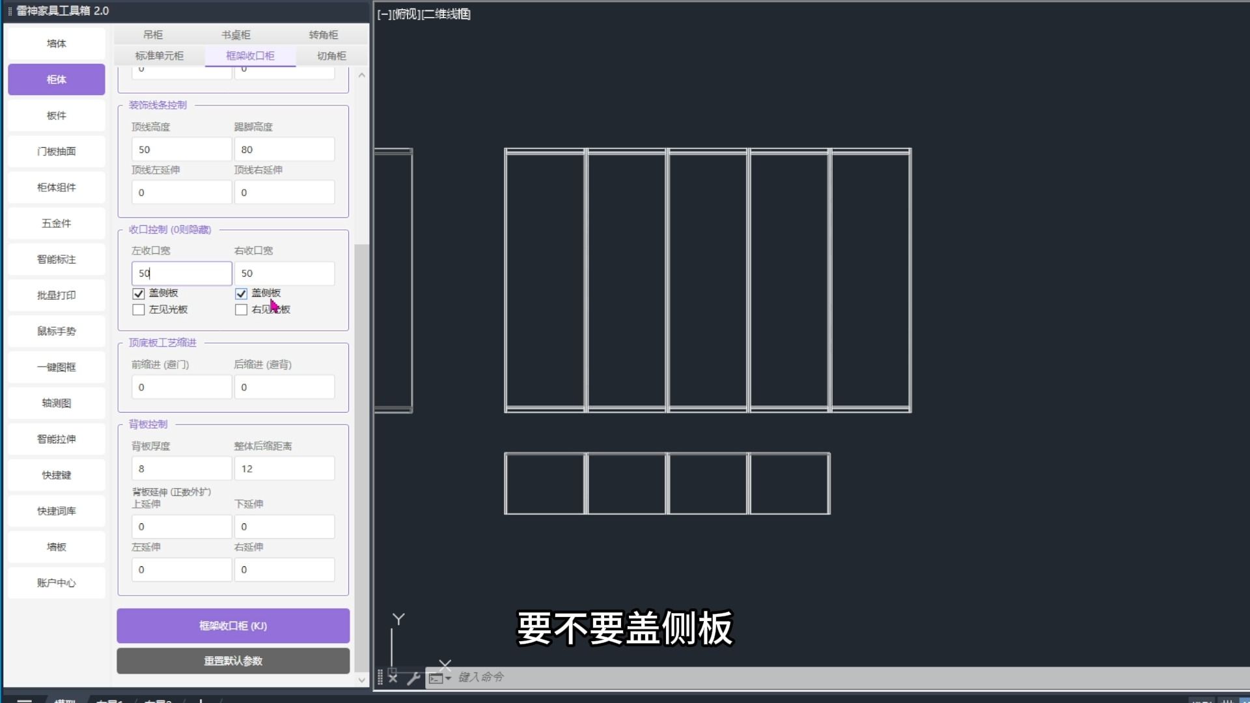1250x703 pixels.
Task: Select the 柜体 sidebar button
Action: pyautogui.click(x=57, y=79)
